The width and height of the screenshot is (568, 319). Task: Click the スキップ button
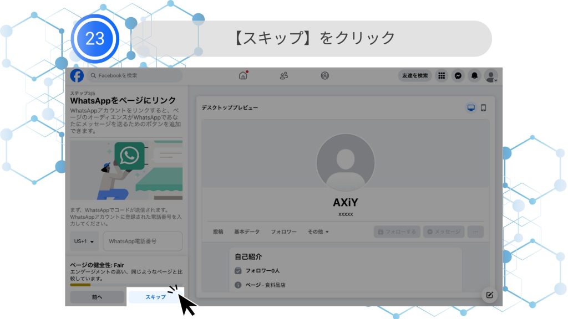pyautogui.click(x=156, y=297)
